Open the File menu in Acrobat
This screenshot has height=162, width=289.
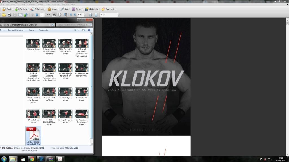[x=2, y=4]
